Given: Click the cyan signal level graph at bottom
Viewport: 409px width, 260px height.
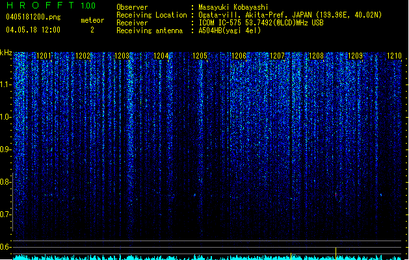Looking at the screenshot, I should click(207, 257).
